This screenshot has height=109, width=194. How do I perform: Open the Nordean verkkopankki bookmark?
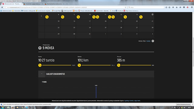(28, 11)
